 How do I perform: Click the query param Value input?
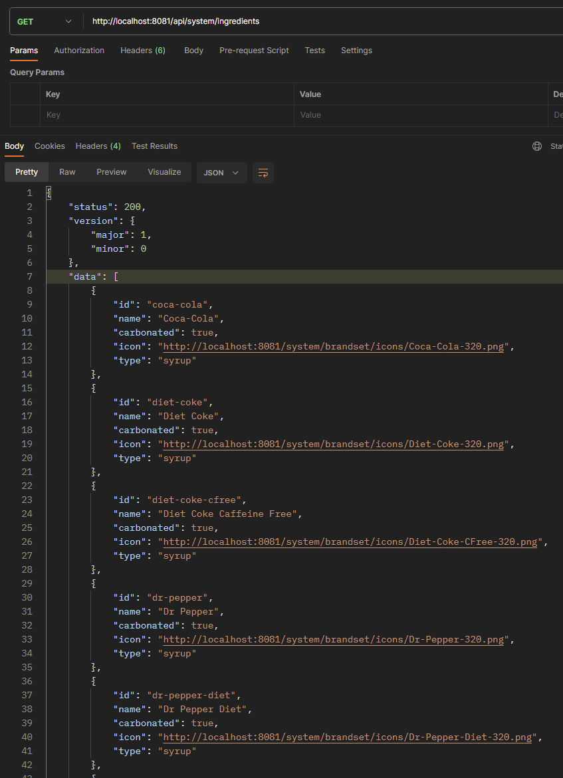[421, 115]
